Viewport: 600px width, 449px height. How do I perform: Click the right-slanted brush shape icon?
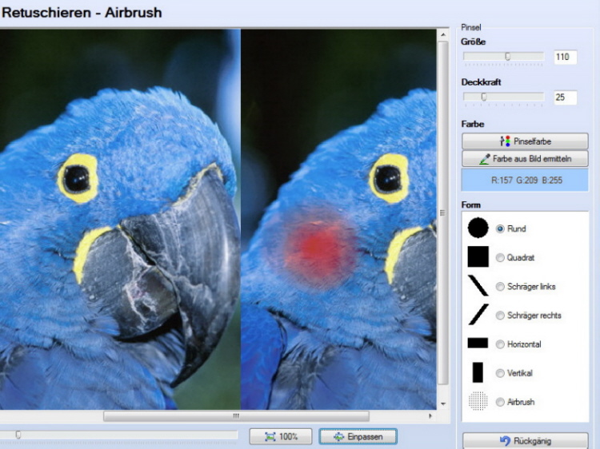tap(478, 315)
